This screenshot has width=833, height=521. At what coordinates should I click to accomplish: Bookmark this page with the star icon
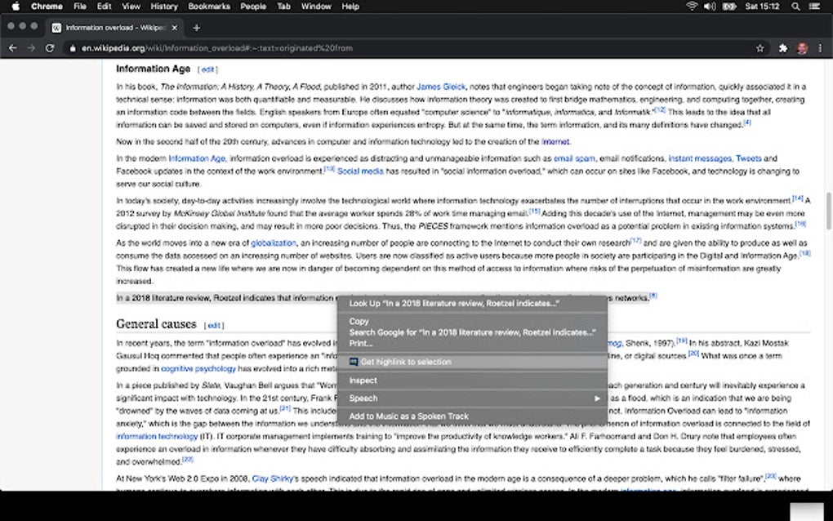coord(759,48)
